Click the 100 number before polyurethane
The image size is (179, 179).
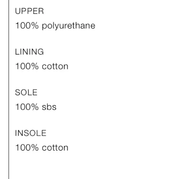tap(23, 25)
